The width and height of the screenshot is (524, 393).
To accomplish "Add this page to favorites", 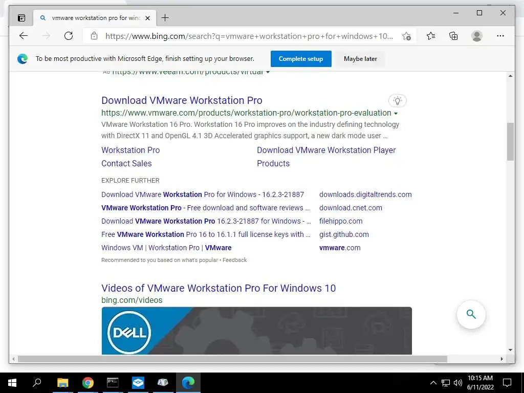I will (406, 36).
